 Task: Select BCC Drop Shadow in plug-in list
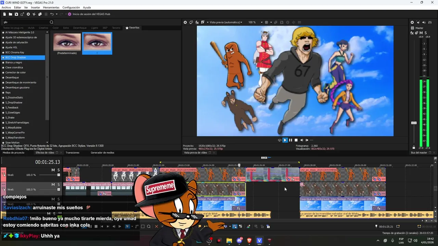click(23, 57)
